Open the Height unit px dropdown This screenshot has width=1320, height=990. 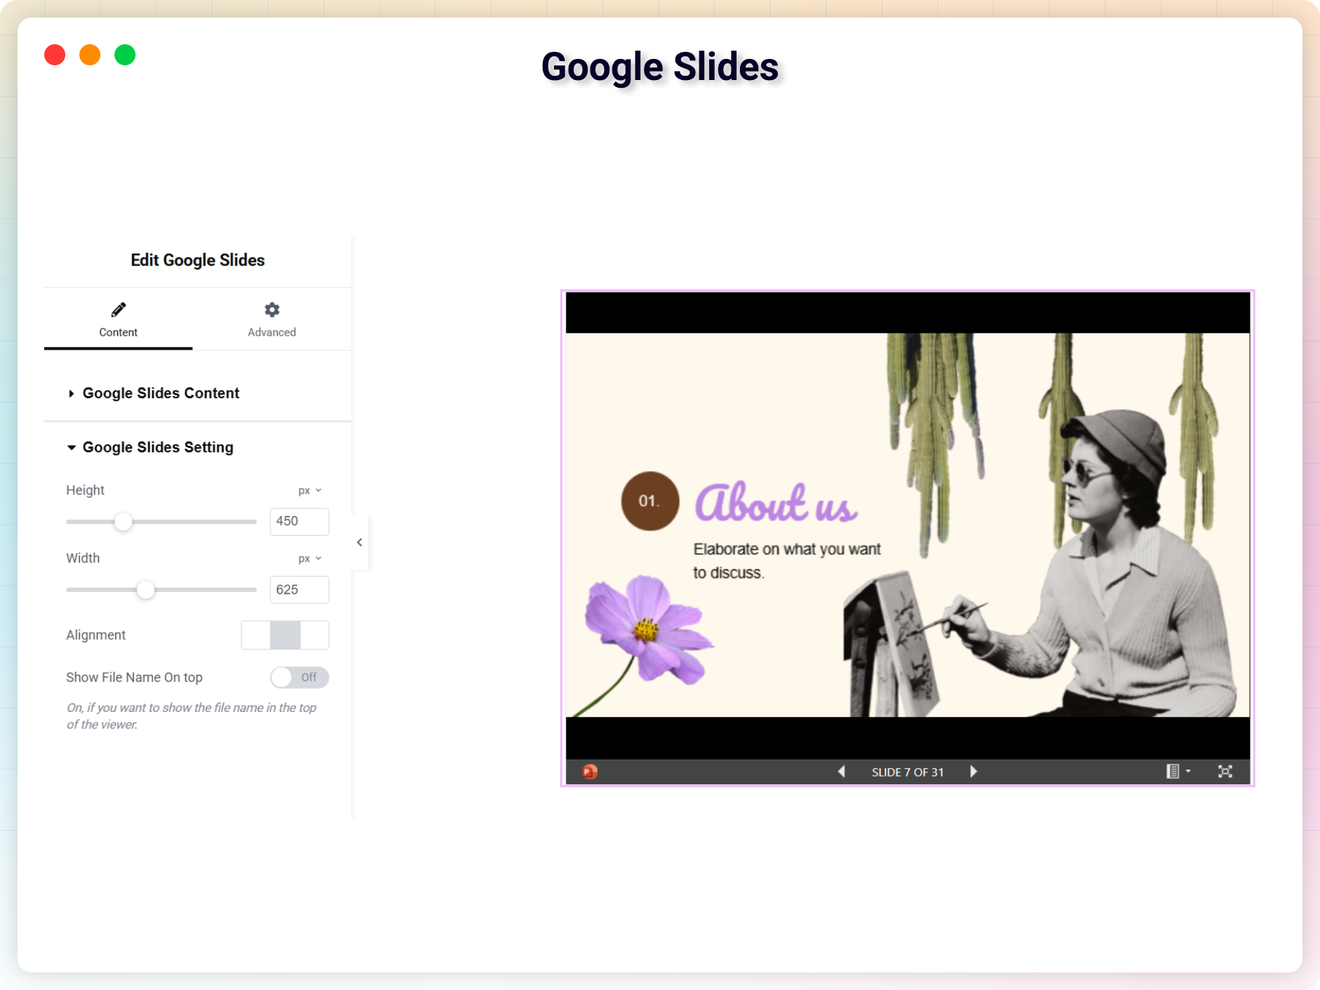pyautogui.click(x=310, y=491)
